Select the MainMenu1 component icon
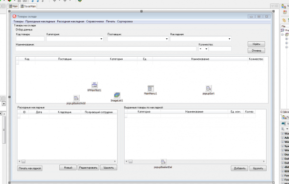This screenshot has height=184, width=289. (x=150, y=88)
